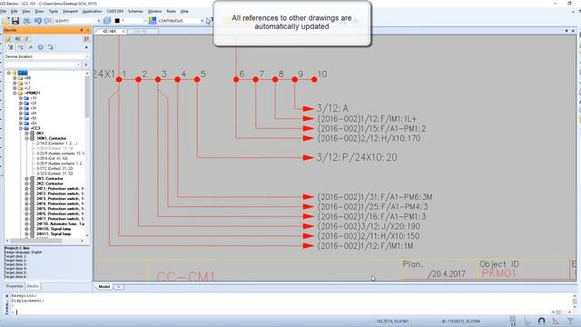
Task: Switch to the Properties panel tab
Action: tap(15, 286)
